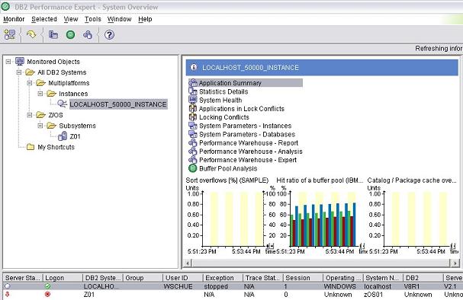Click the right arrow of horizontal scrollbar
463x300 pixels.
click(x=455, y=263)
